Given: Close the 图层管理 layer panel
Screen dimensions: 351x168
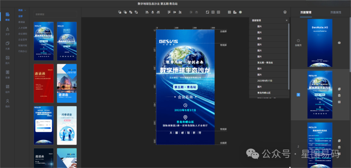Looking at the screenshot, I should (x=287, y=20).
